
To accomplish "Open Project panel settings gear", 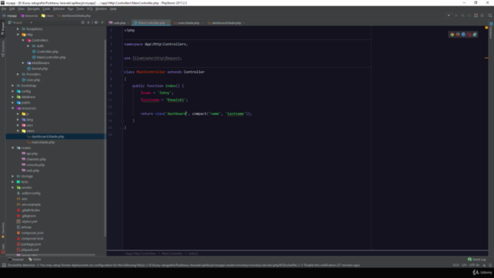I will click(x=96, y=22).
